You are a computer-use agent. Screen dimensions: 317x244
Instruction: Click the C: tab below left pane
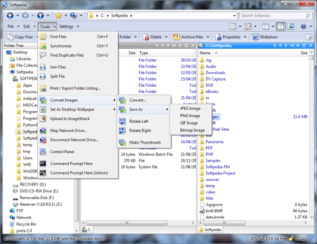click(87, 230)
